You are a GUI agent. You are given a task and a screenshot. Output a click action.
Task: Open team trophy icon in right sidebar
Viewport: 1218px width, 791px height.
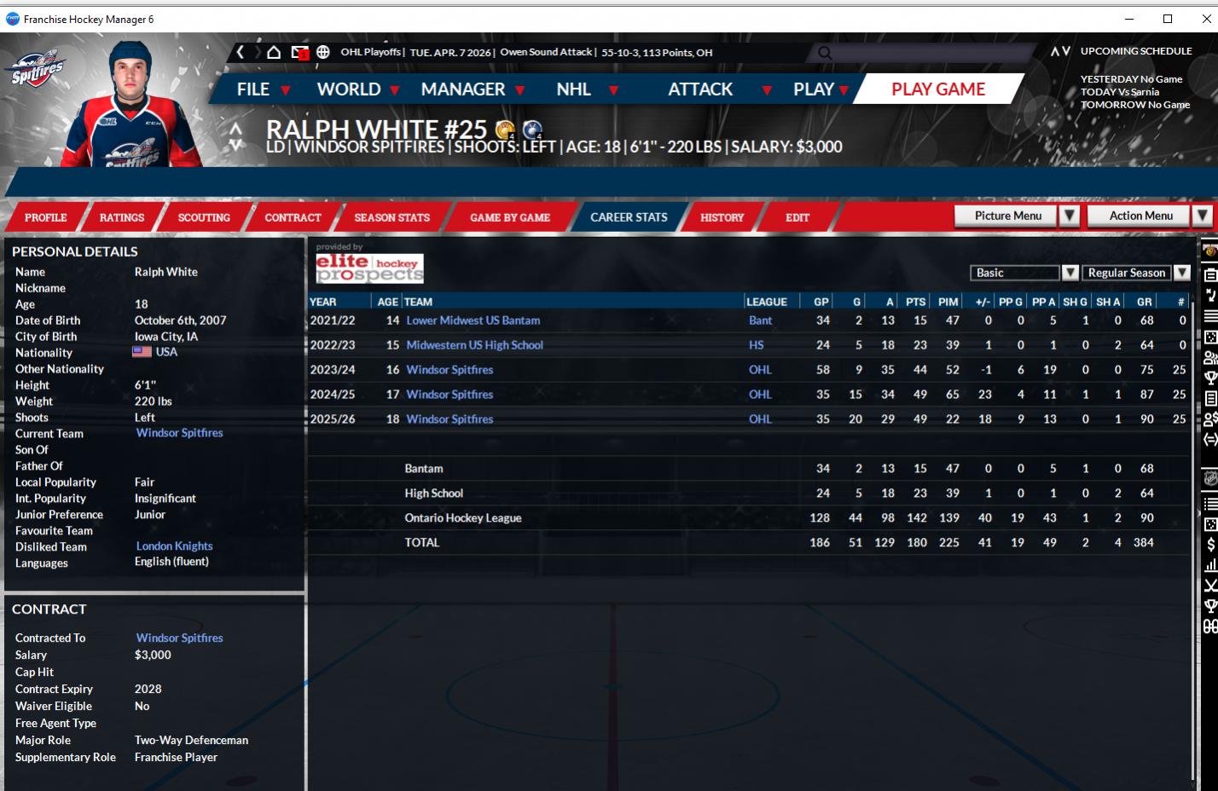click(x=1210, y=378)
